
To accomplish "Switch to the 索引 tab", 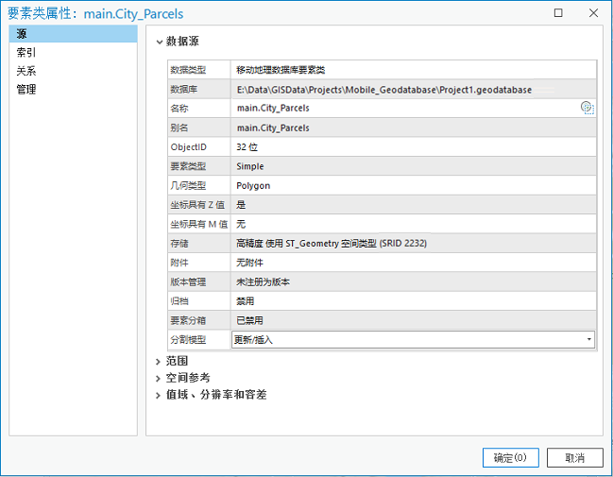I will pyautogui.click(x=26, y=53).
